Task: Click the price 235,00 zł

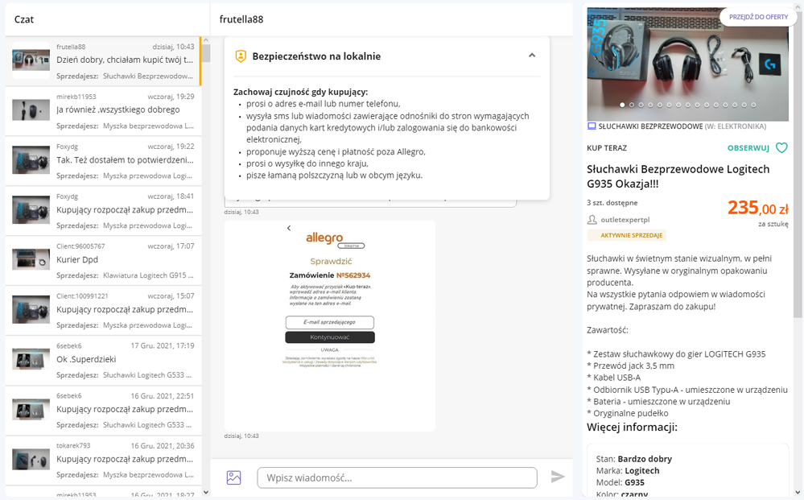Action: (758, 208)
